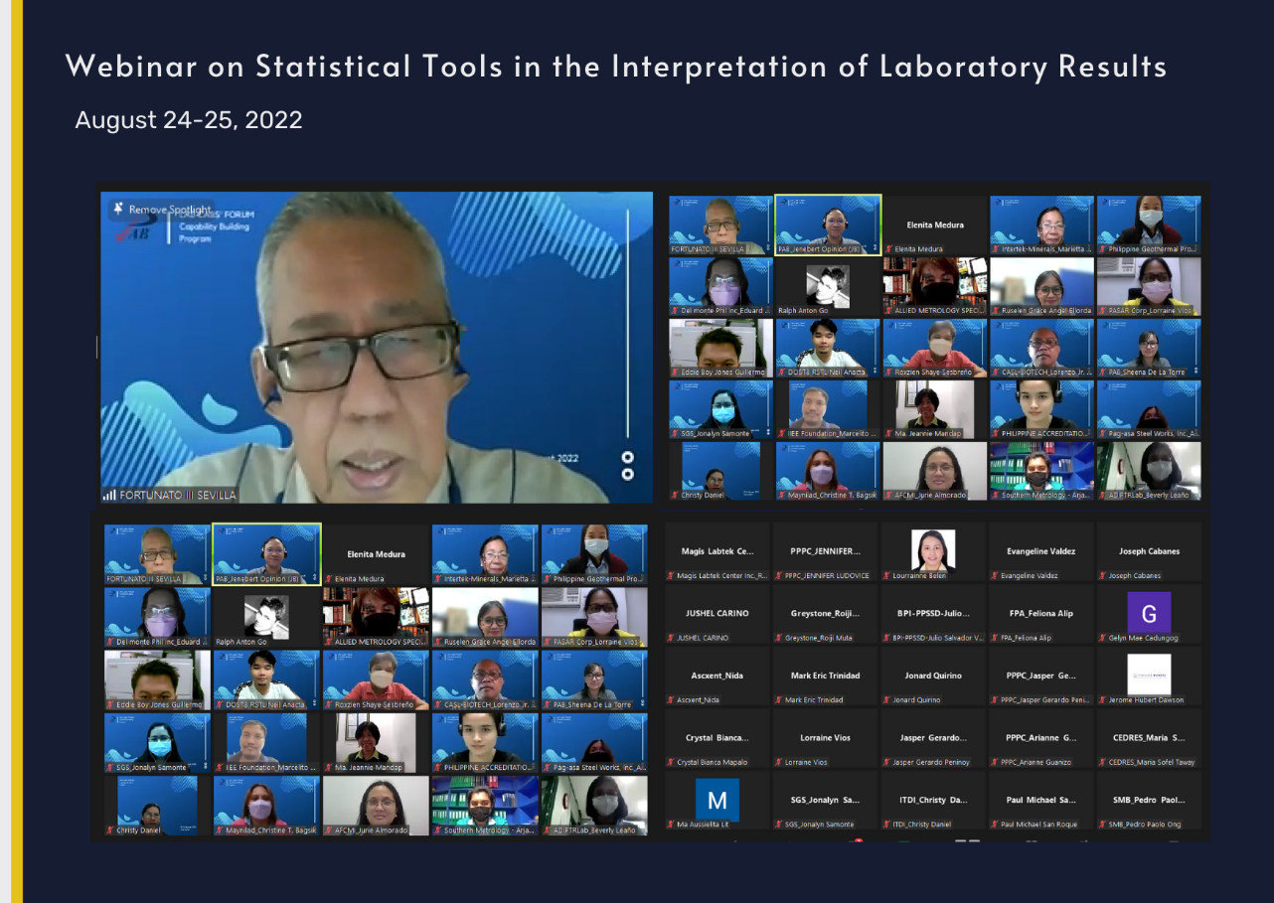Click the webinar title heading text
Viewport: 1274px width, 903px height.
615,67
